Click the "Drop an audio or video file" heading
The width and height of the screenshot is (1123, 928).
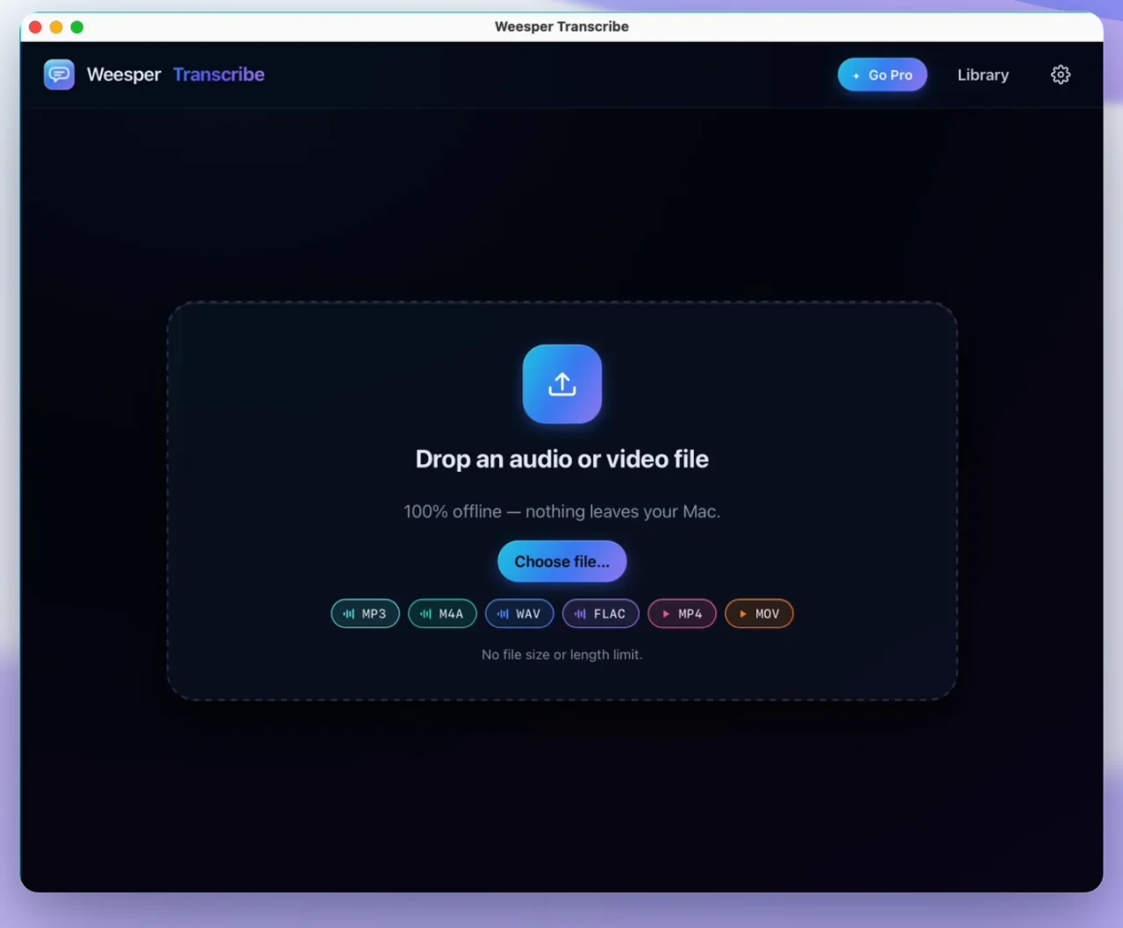pos(562,459)
